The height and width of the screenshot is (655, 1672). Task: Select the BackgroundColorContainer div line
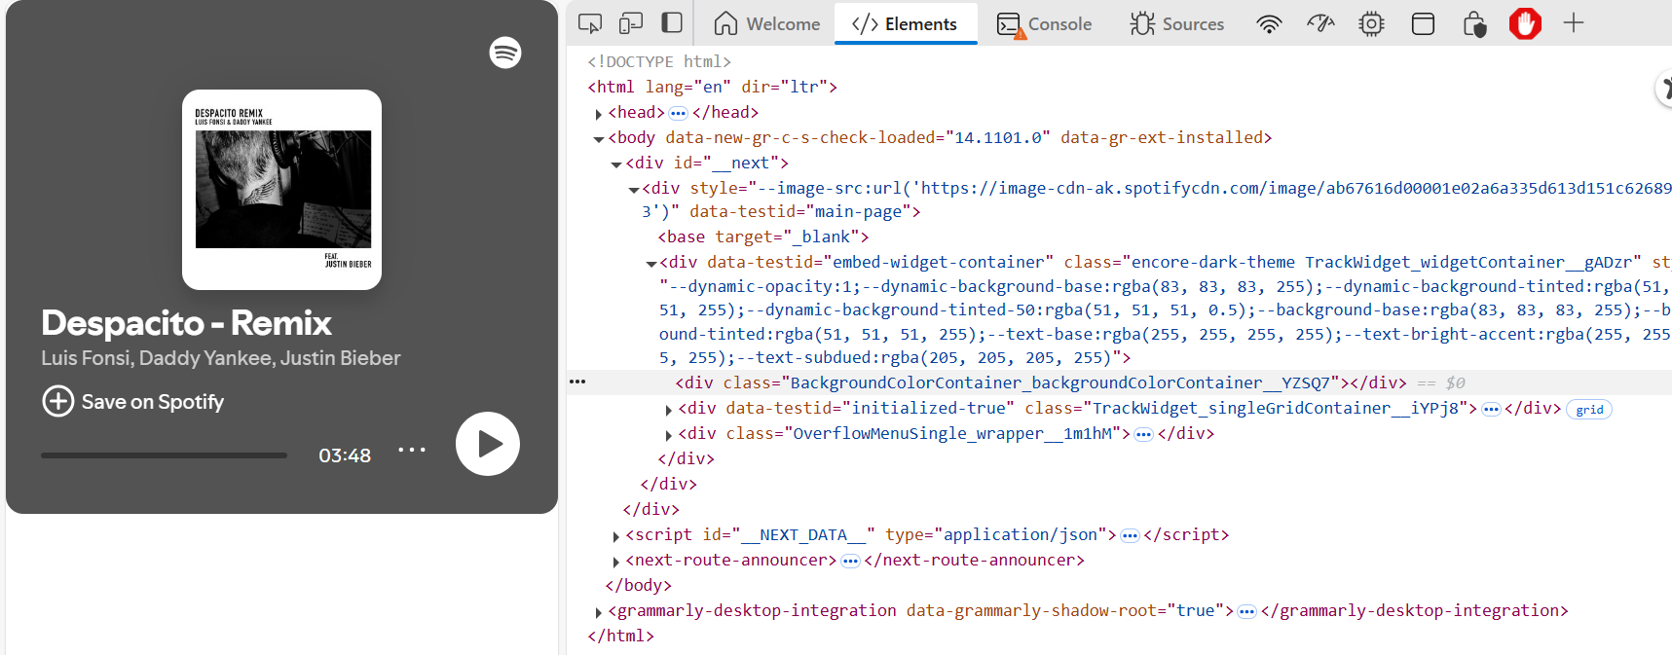1041,382
